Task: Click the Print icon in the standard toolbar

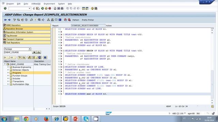Action: (x=55, y=8)
